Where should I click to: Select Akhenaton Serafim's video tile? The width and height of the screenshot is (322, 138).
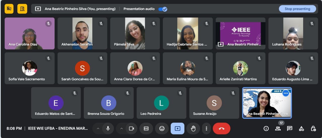tap(82, 33)
